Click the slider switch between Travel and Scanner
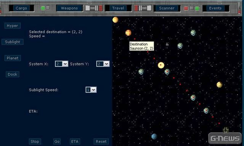The image size is (244, 146). pos(143,8)
